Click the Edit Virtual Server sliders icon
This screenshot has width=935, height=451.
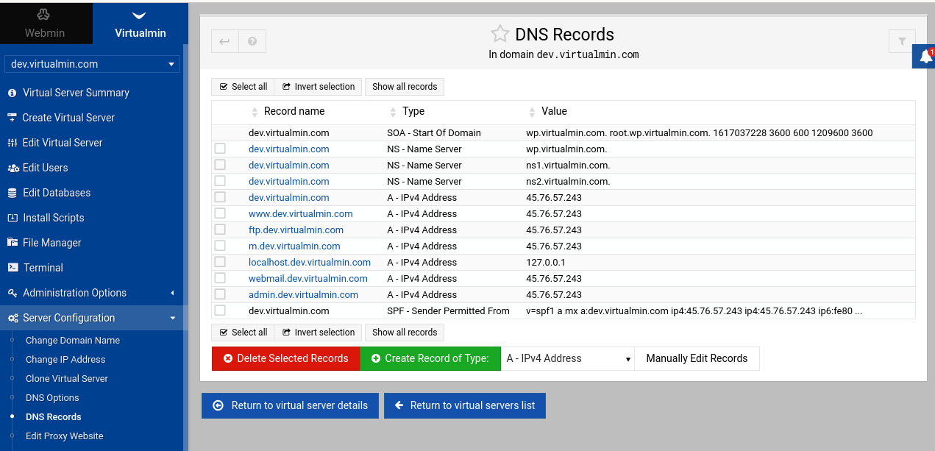(12, 143)
